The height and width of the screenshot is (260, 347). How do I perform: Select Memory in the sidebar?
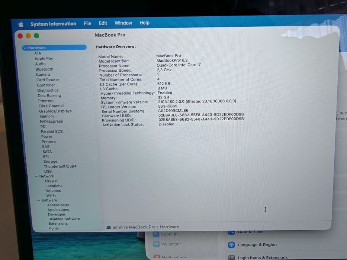pyautogui.click(x=47, y=116)
